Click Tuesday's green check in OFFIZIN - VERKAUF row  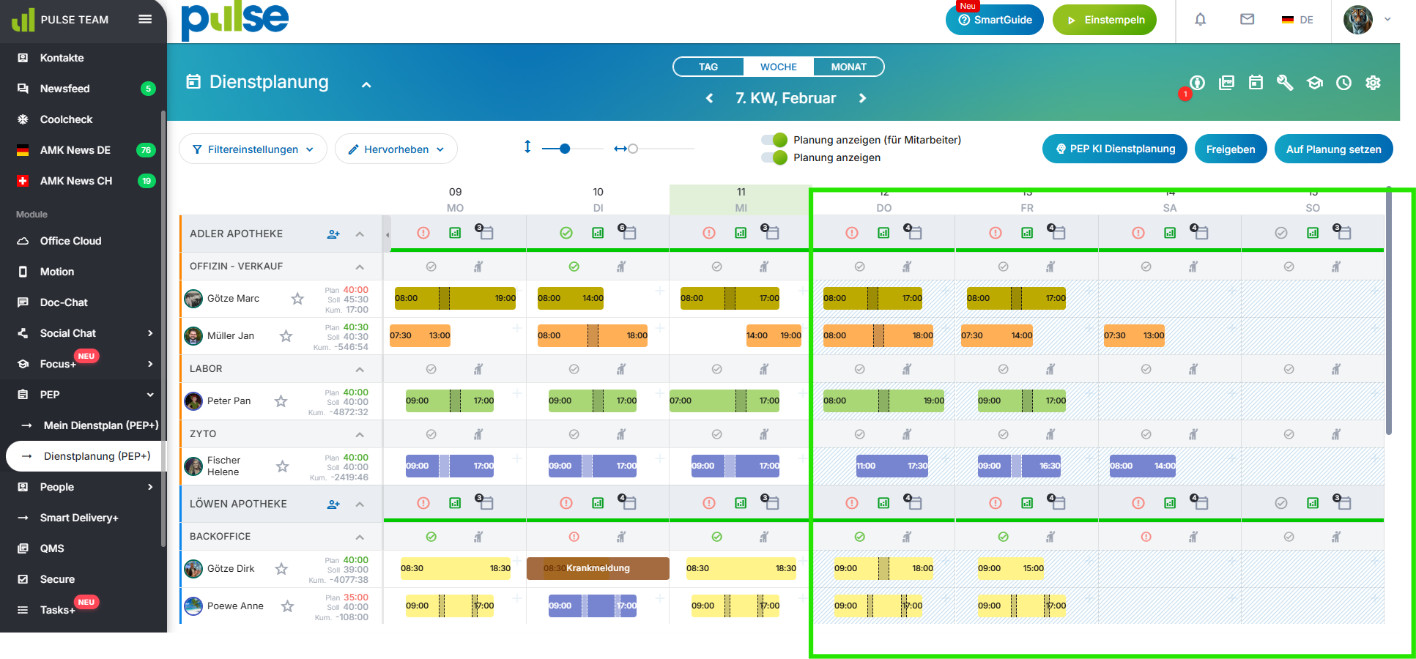[x=574, y=267]
